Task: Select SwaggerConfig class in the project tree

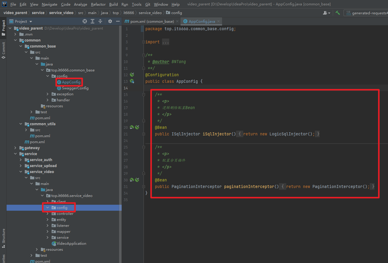Action: (x=73, y=88)
